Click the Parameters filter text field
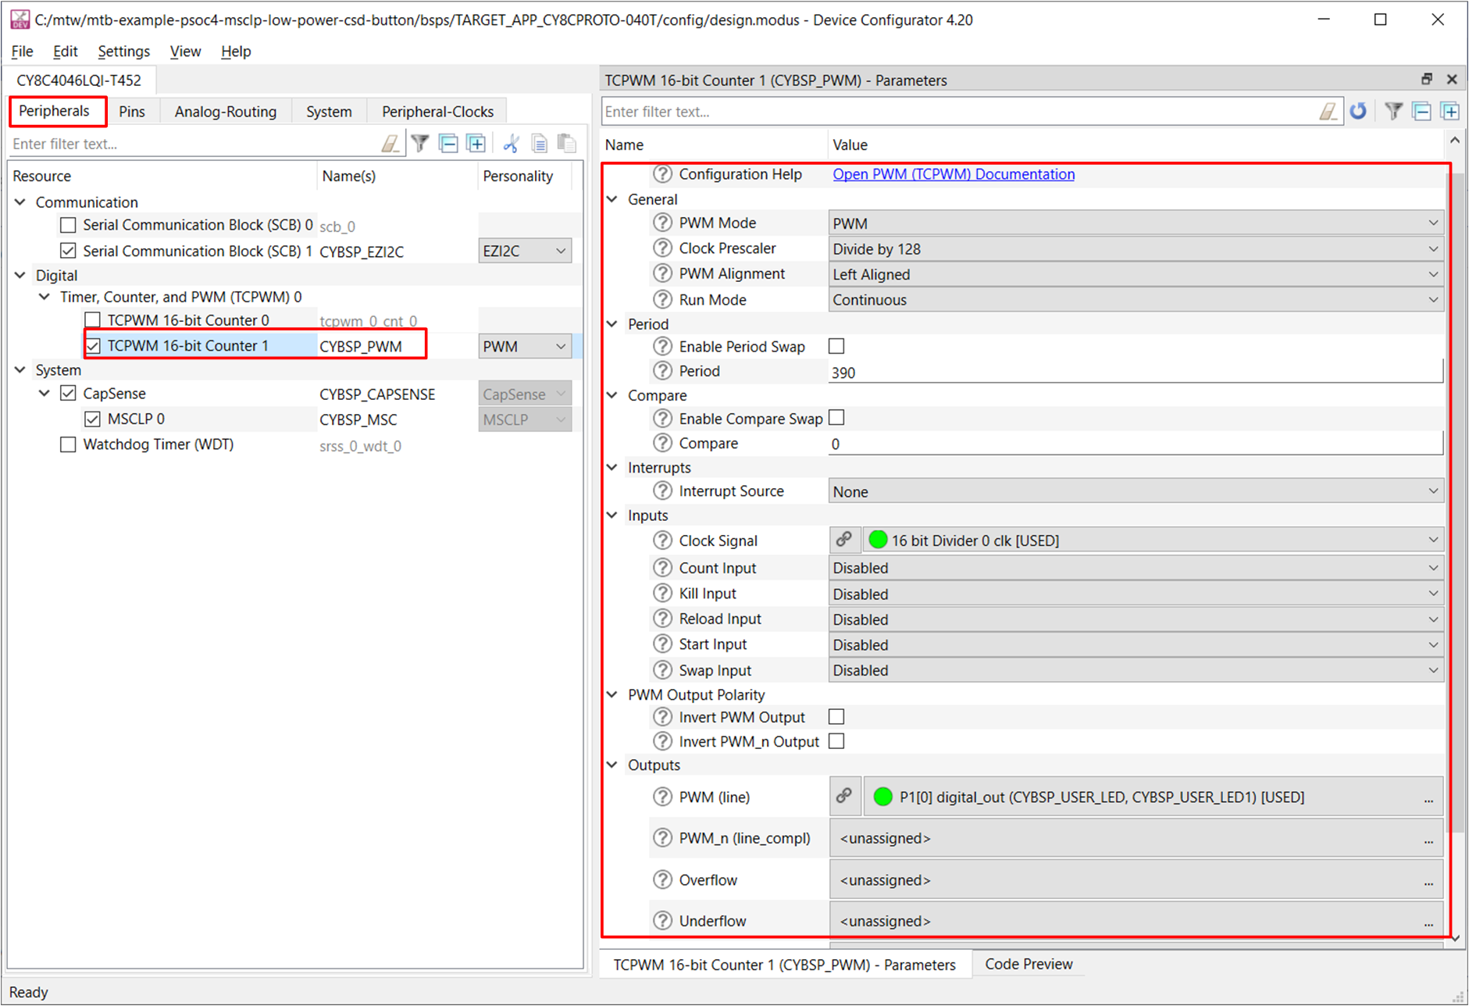The image size is (1469, 1006). coord(961,112)
